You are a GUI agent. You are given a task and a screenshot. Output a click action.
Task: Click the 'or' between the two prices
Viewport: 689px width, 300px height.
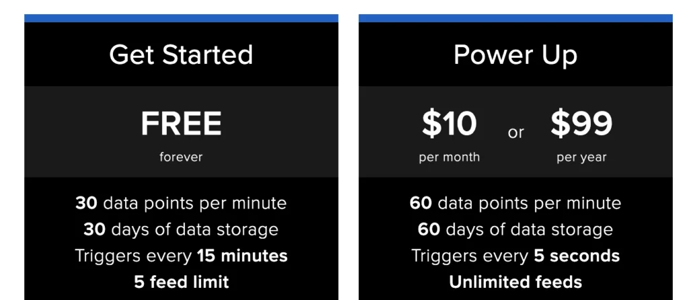pyautogui.click(x=516, y=133)
